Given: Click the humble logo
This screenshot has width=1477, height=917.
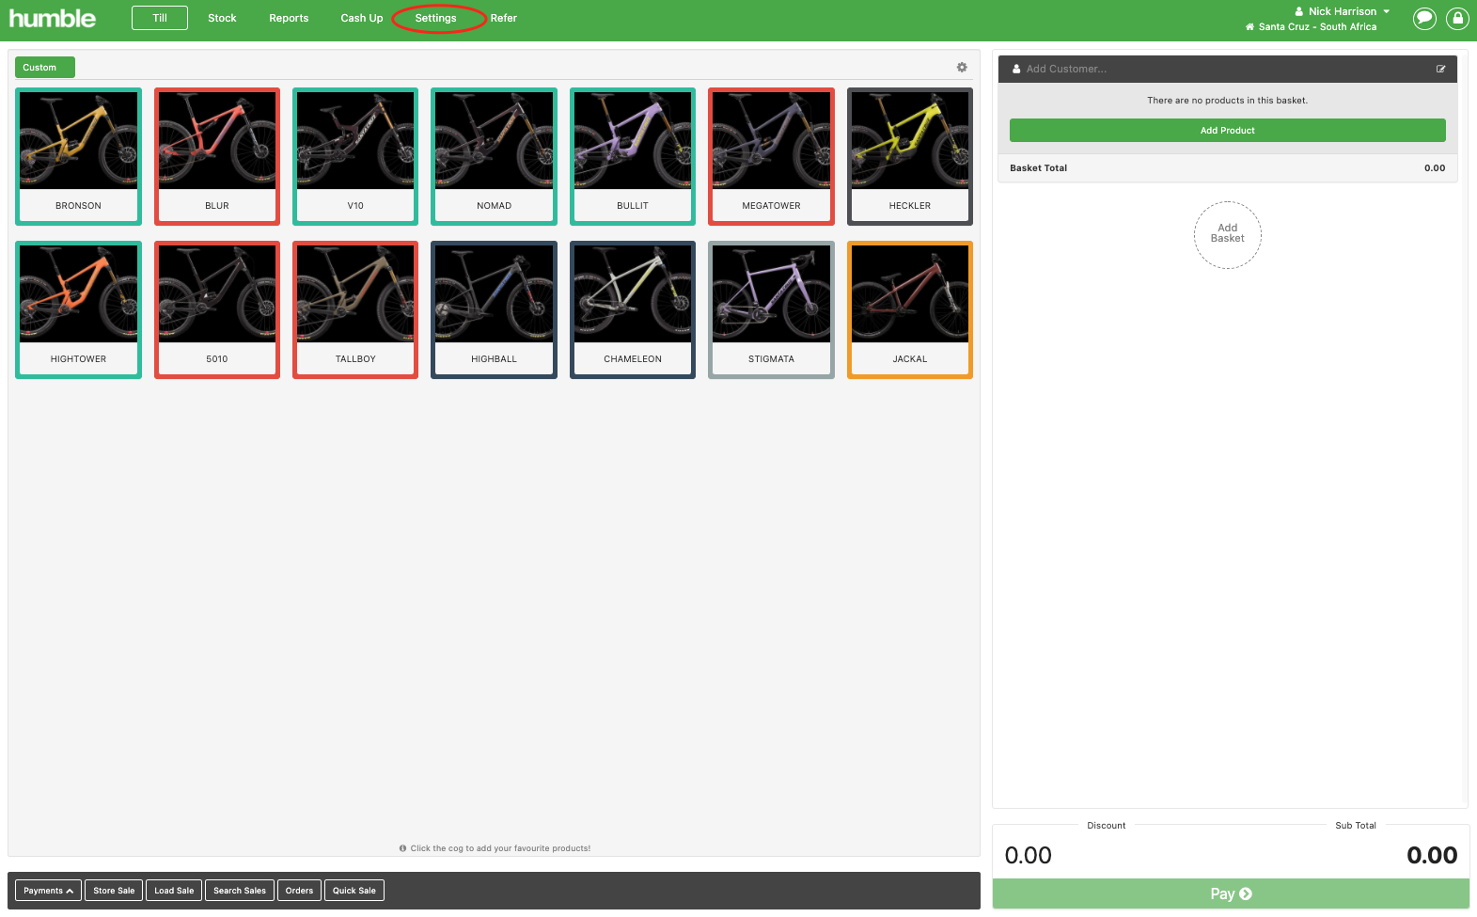Looking at the screenshot, I should (x=53, y=18).
